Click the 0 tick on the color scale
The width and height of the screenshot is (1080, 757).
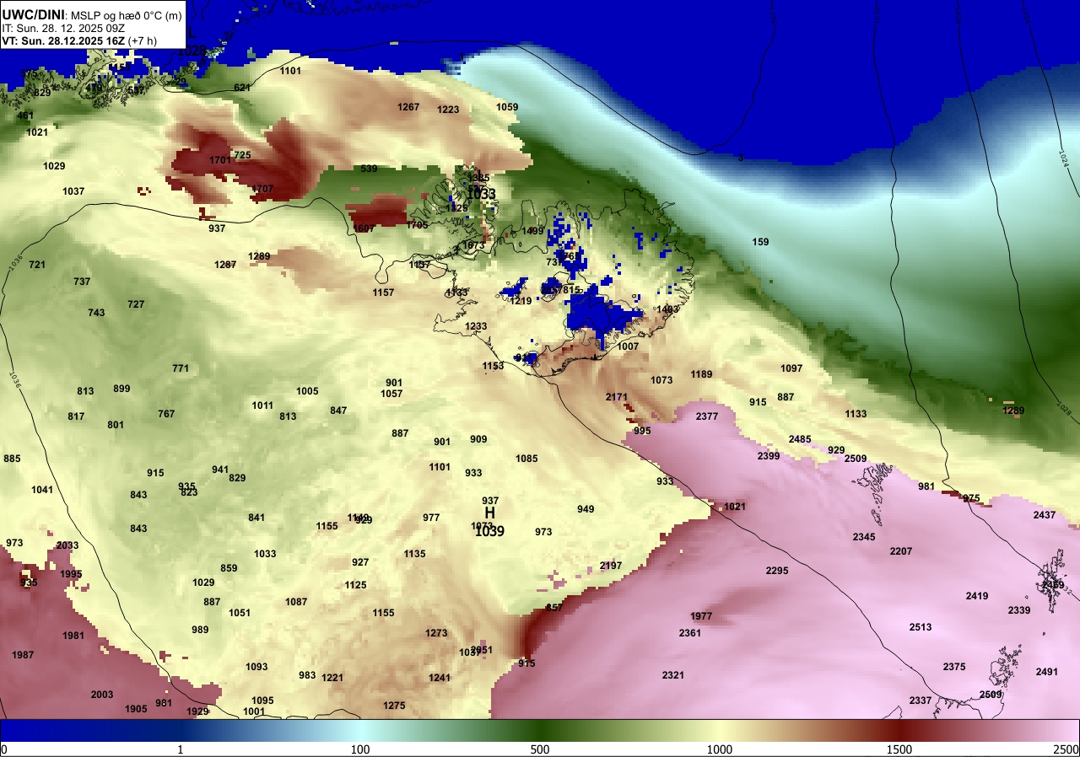[x=4, y=749]
